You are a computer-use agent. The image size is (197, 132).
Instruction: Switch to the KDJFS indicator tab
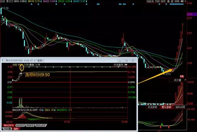[20, 126]
